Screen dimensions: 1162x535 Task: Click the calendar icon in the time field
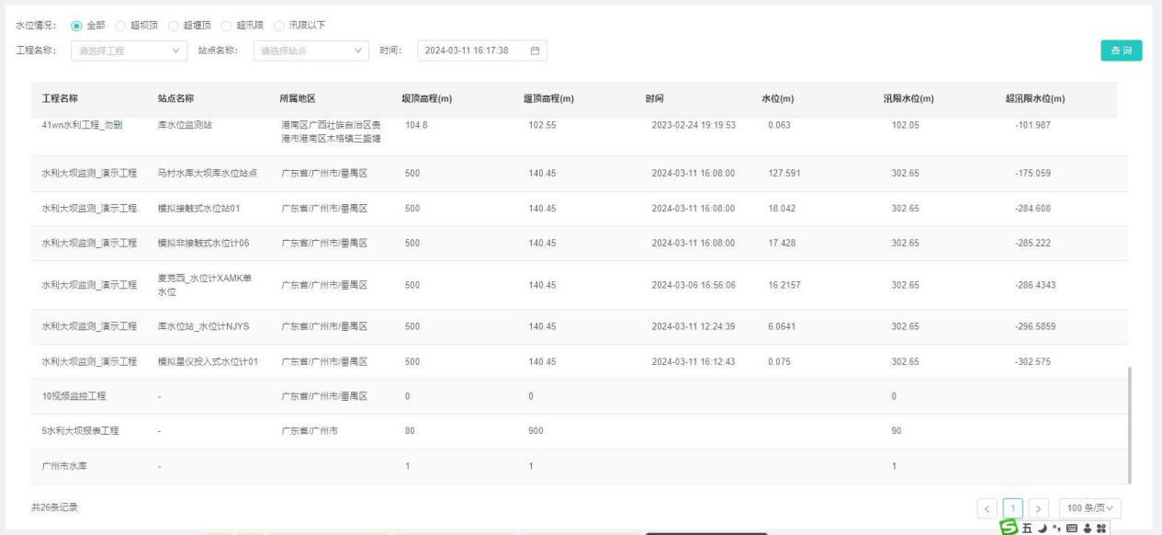point(535,50)
